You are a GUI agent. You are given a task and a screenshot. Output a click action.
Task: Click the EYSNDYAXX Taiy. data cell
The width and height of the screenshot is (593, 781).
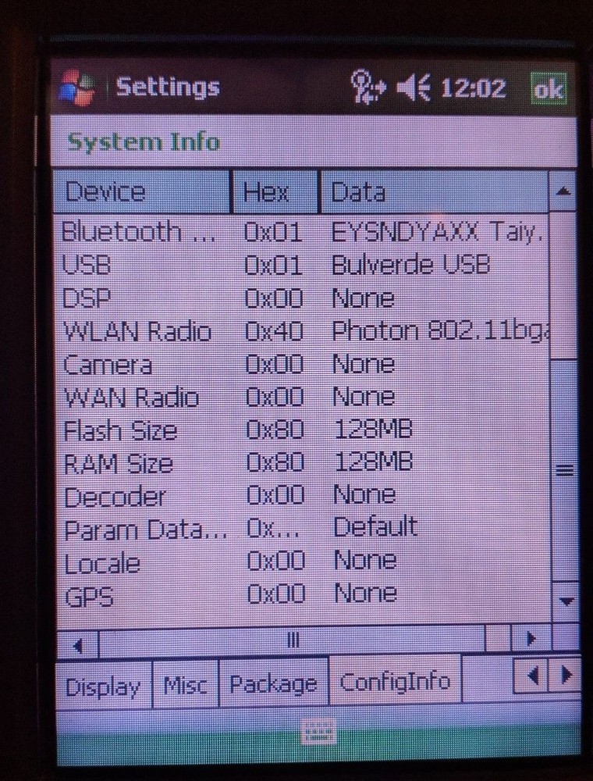click(437, 232)
